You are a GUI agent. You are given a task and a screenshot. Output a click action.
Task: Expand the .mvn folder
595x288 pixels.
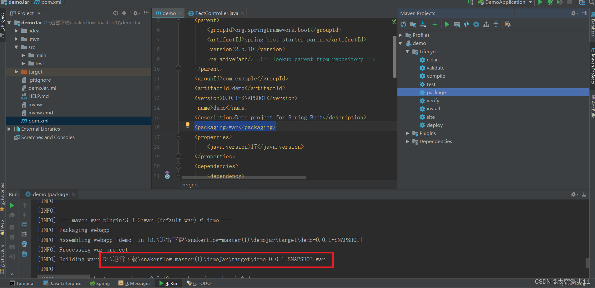pos(16,39)
